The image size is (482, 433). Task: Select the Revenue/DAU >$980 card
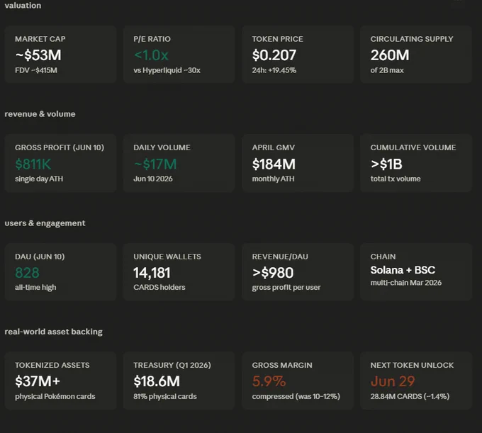pos(298,272)
